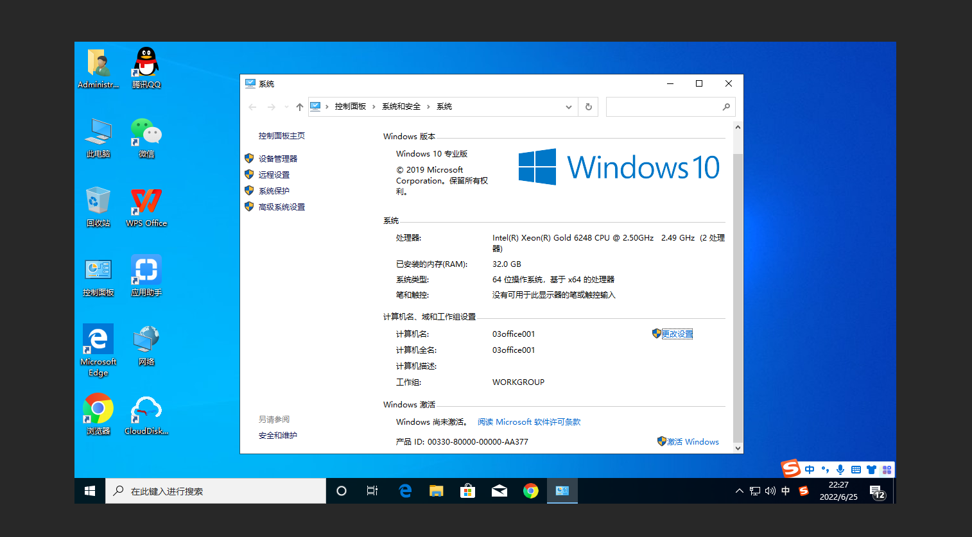Image resolution: width=972 pixels, height=537 pixels.
Task: Open the Sogou toolbox grid icon
Action: (887, 470)
